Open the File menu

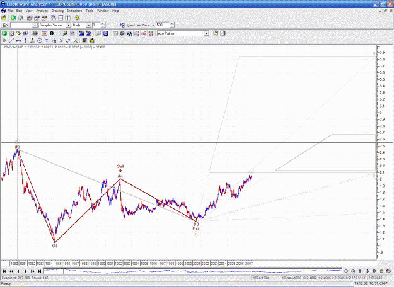(x=10, y=11)
